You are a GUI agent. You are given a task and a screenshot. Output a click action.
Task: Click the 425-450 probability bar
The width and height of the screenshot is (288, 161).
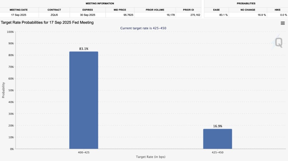[x=217, y=139]
